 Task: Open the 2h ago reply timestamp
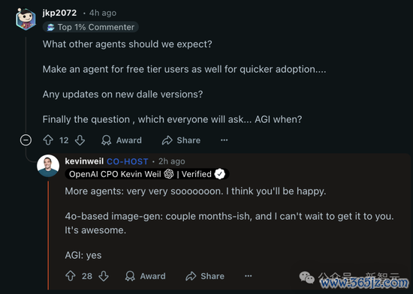coord(172,161)
